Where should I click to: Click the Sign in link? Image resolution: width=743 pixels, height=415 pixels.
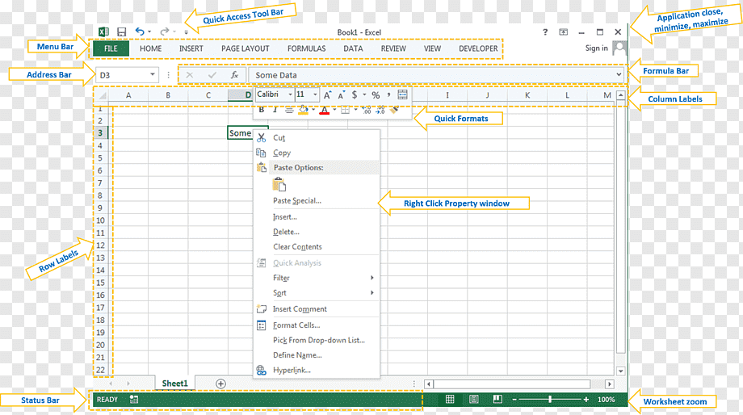pyautogui.click(x=596, y=48)
